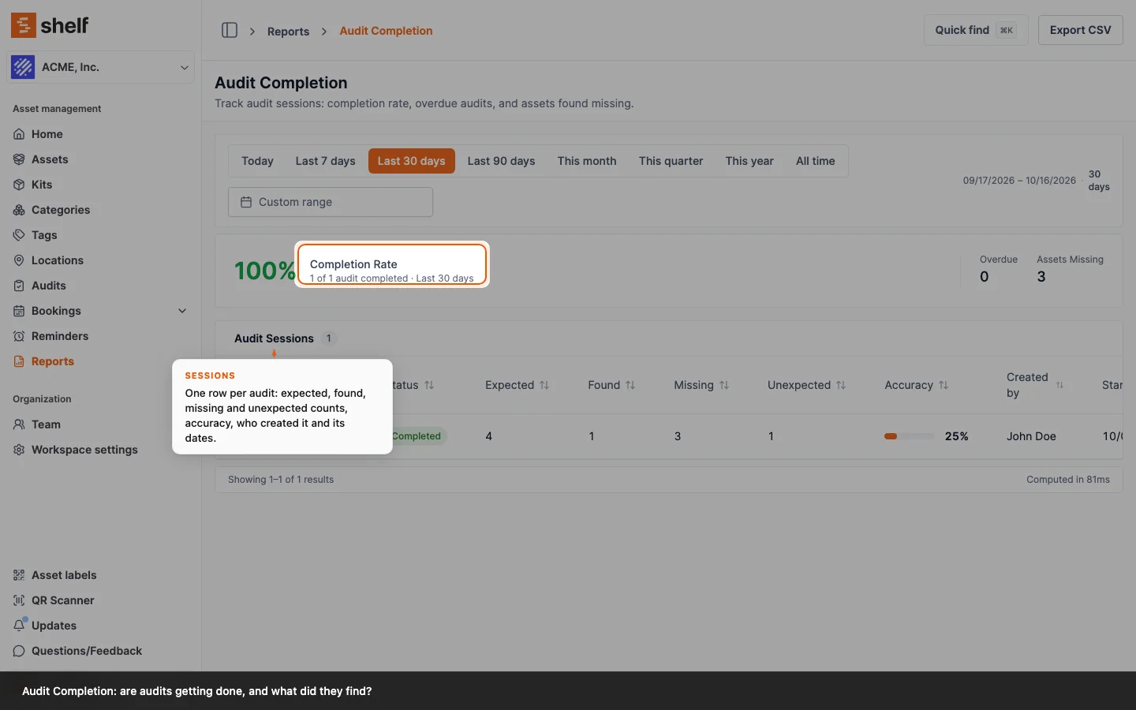Click the Reports breadcrumb link

288,32
